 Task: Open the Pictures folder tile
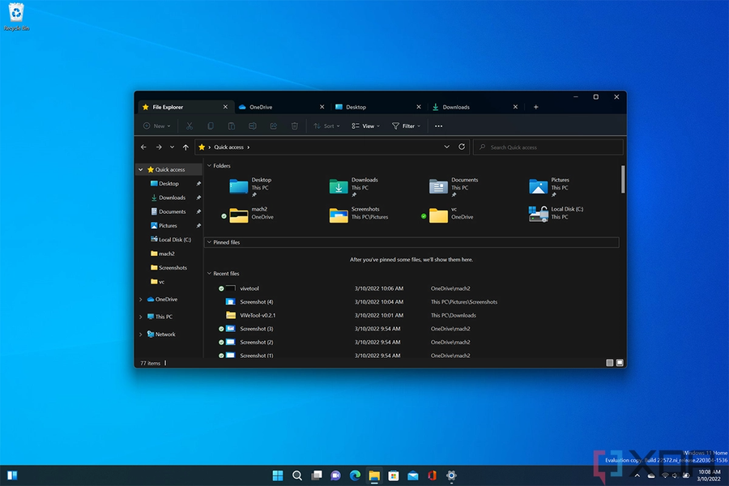coord(549,187)
